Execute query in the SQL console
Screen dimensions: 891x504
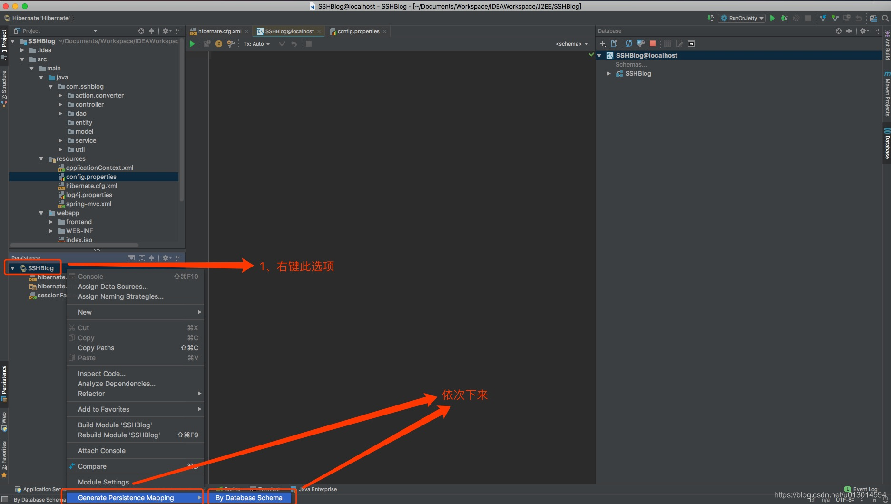pyautogui.click(x=192, y=44)
